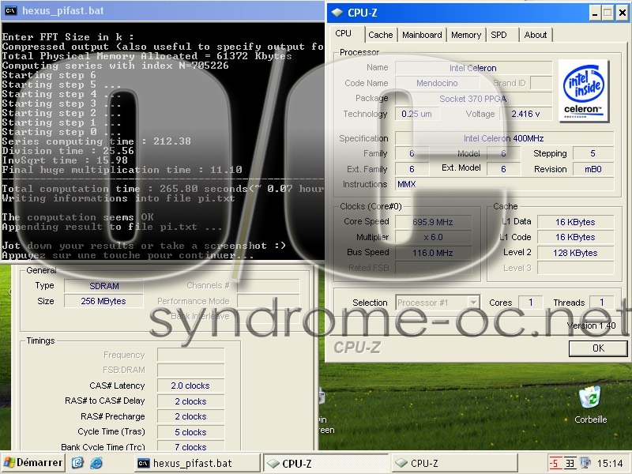Switch to hexus_pifast.bat taskbar button
632x474 pixels.
pos(197,463)
